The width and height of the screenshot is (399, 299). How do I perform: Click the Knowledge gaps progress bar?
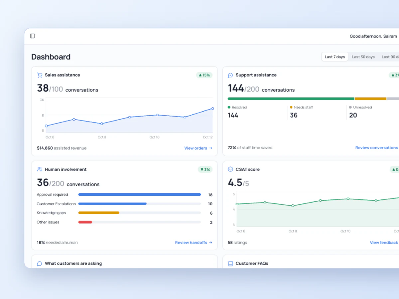pos(140,213)
